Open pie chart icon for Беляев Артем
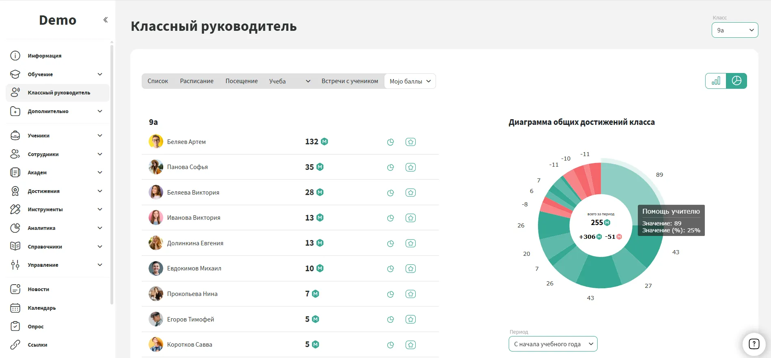Viewport: 771px width, 358px height. pos(391,142)
